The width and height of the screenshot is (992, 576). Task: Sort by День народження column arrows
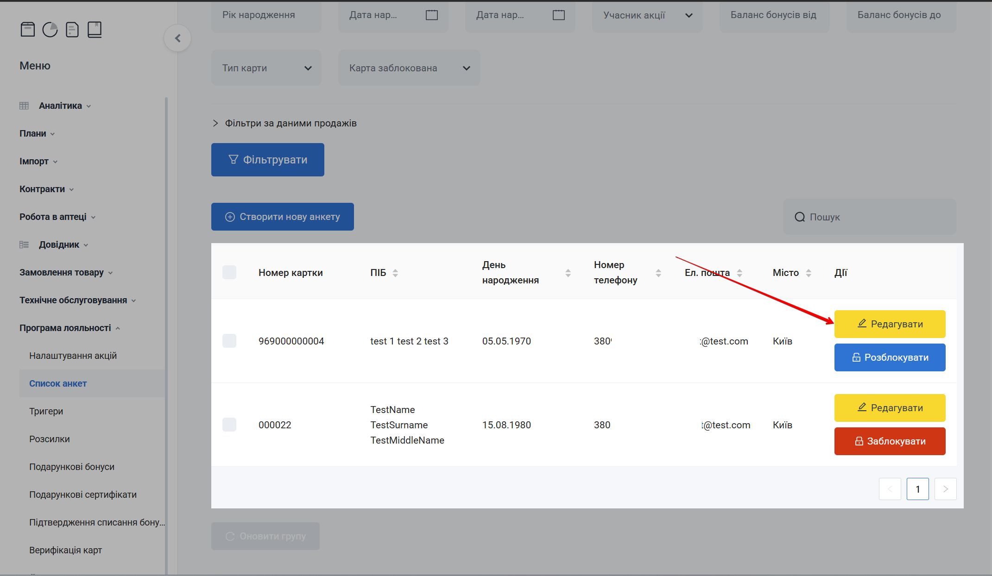(568, 273)
